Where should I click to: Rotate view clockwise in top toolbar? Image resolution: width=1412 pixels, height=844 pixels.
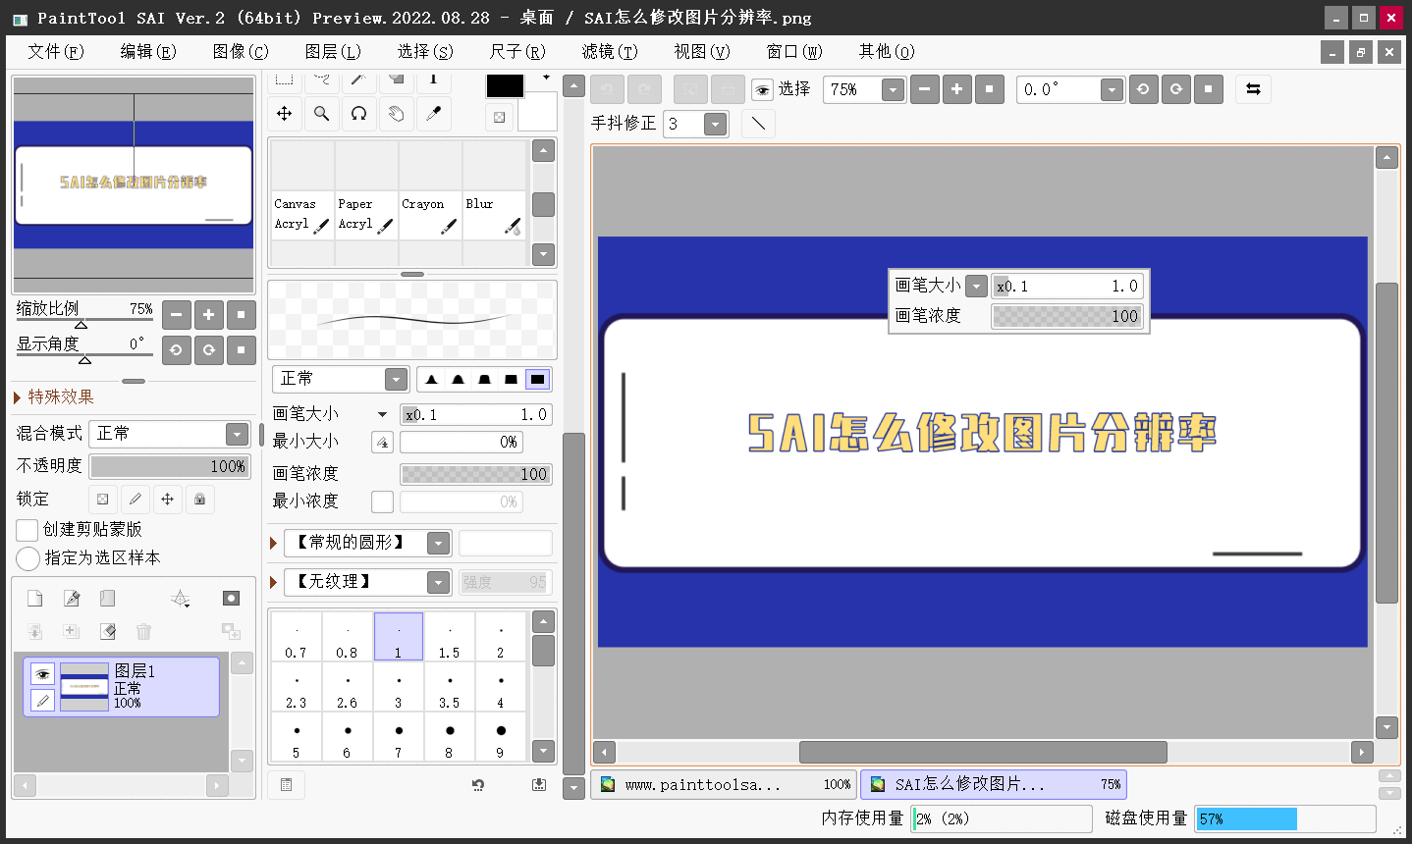(1175, 89)
